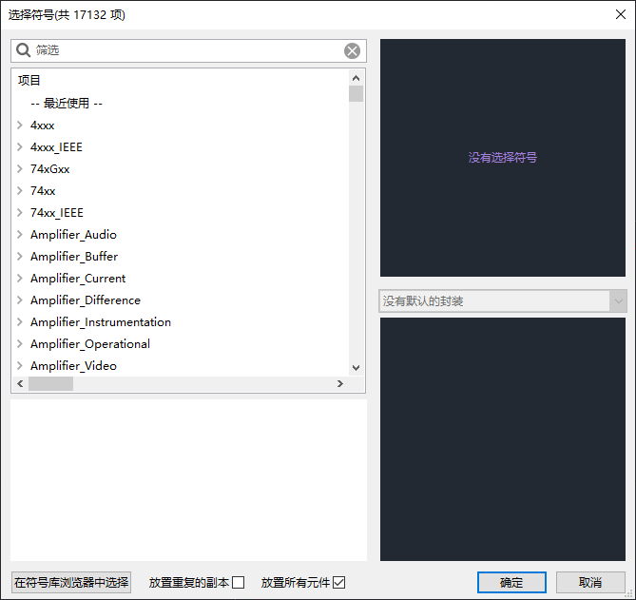Open the 没有默认的封装 footprint dropdown
Viewport: 636px width, 600px height.
[x=503, y=301]
